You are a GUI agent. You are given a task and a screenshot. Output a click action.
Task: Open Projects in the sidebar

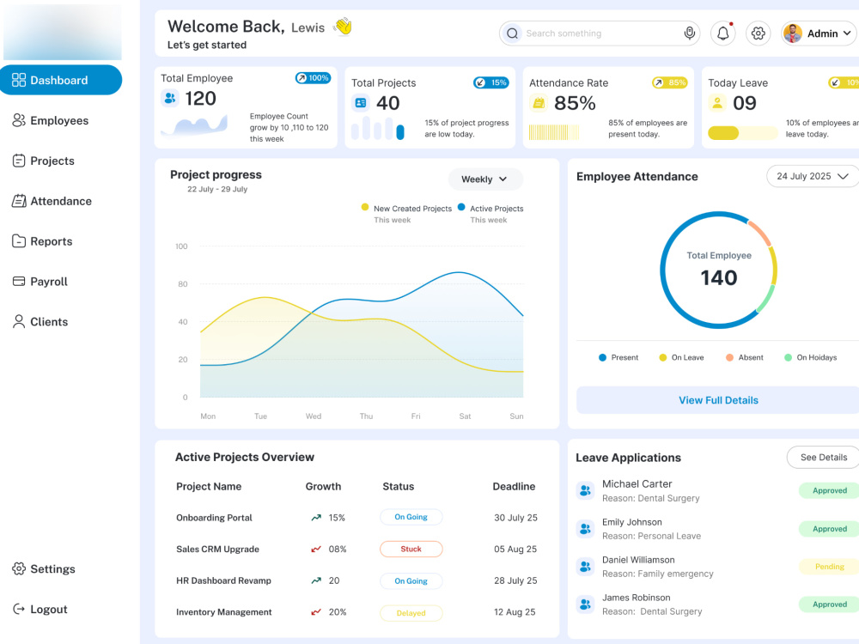(x=43, y=161)
